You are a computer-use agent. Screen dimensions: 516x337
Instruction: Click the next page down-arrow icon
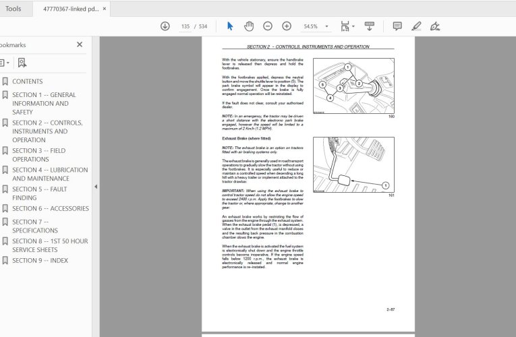[x=165, y=26]
